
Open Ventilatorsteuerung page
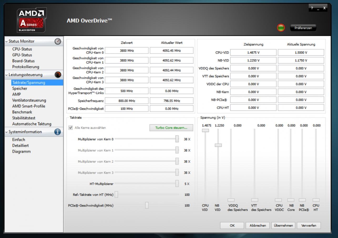[29, 100]
